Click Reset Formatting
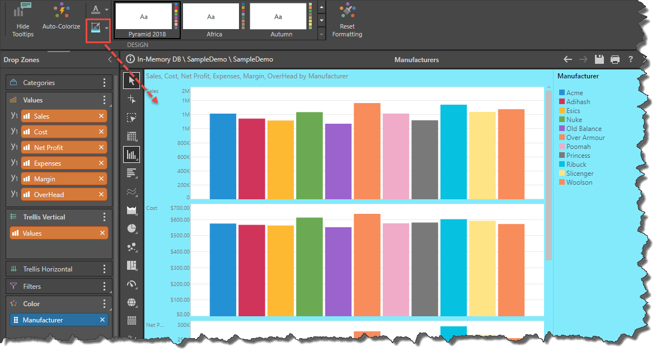661x356 pixels. pyautogui.click(x=347, y=20)
